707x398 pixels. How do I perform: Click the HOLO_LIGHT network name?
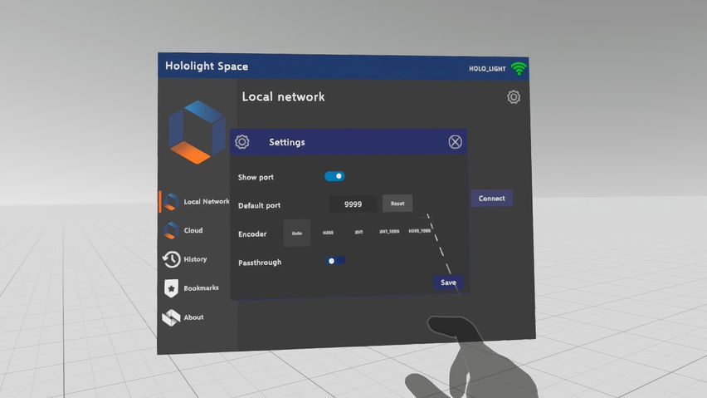pos(487,69)
